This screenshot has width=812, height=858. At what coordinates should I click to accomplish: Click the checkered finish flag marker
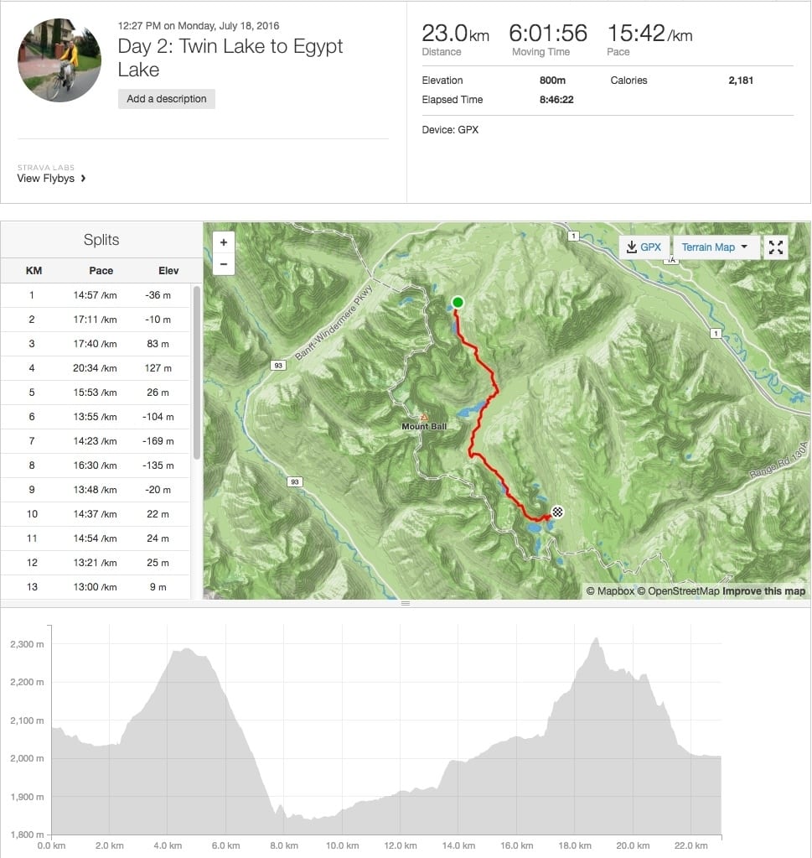click(557, 512)
